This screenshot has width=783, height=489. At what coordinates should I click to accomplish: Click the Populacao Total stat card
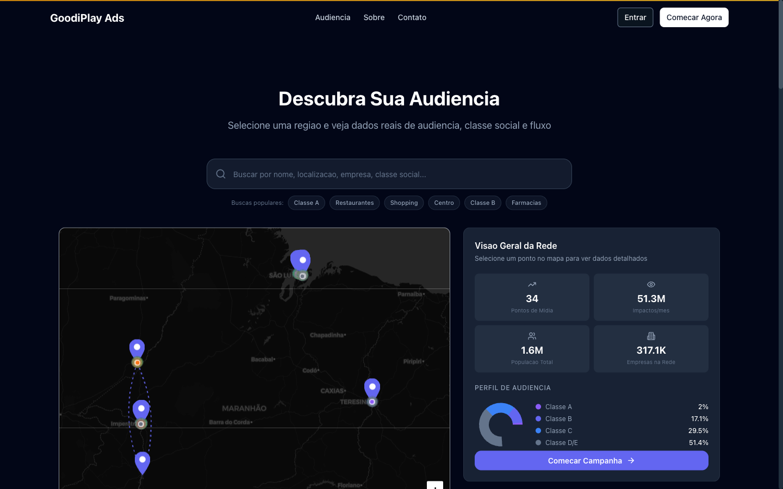click(532, 349)
